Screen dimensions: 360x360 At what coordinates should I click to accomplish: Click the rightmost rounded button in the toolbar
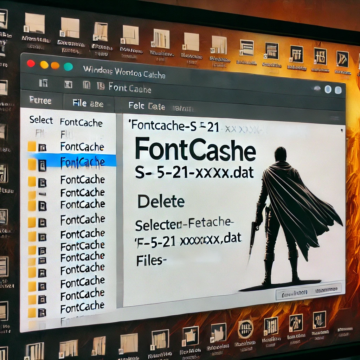click(x=338, y=90)
